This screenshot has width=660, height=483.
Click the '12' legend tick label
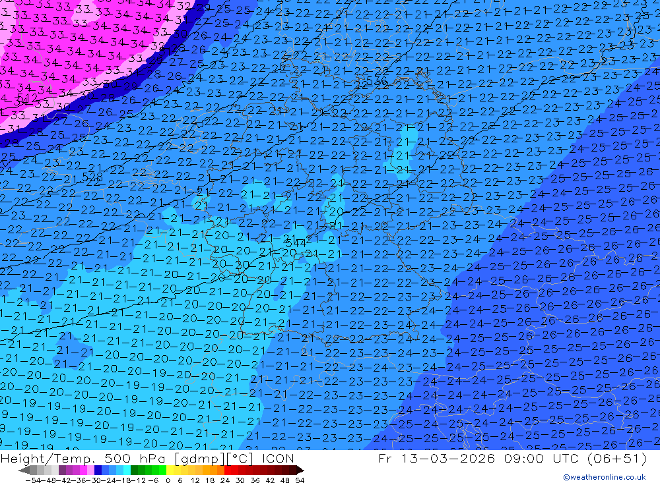pyautogui.click(x=195, y=480)
